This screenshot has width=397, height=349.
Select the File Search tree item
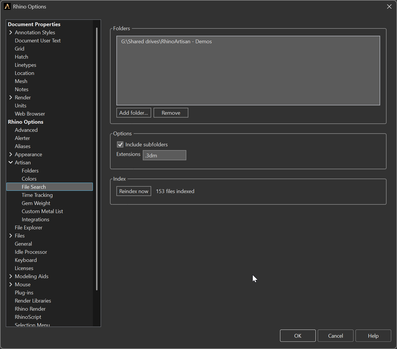[50, 187]
